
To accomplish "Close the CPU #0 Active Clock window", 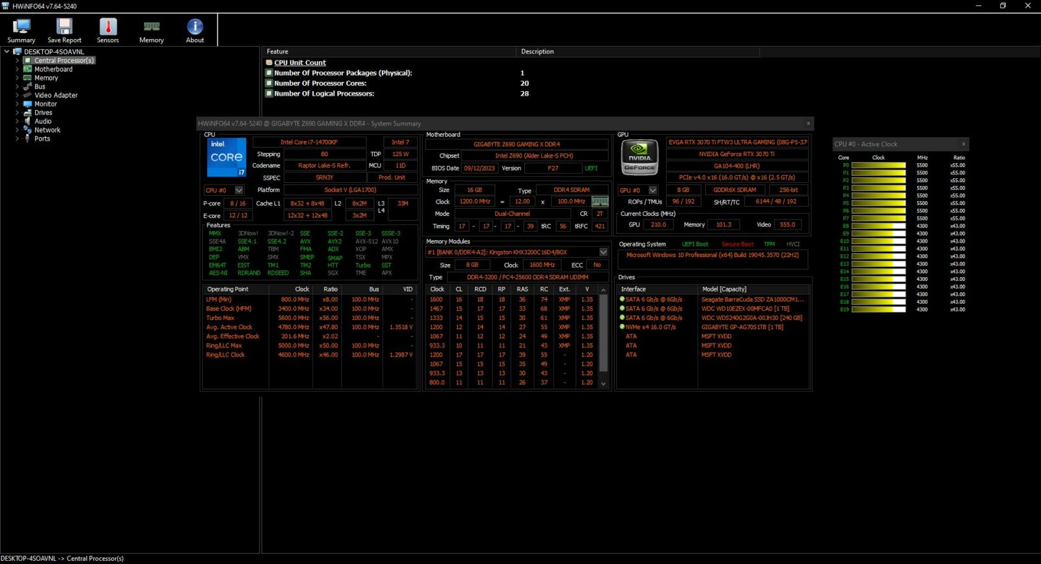I will [964, 144].
